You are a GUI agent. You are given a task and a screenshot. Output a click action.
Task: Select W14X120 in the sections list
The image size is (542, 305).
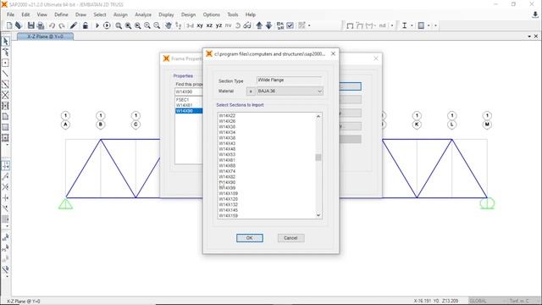(x=228, y=199)
